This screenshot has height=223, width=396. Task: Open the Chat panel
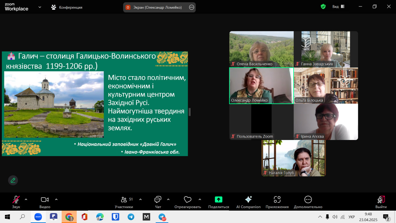[x=158, y=202]
